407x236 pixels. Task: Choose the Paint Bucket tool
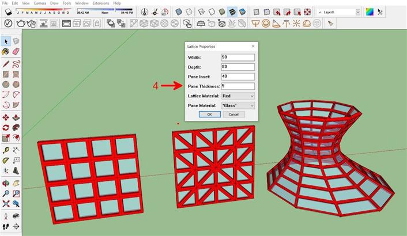6,51
